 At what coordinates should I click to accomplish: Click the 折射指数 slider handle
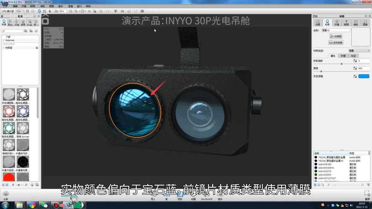(342, 64)
